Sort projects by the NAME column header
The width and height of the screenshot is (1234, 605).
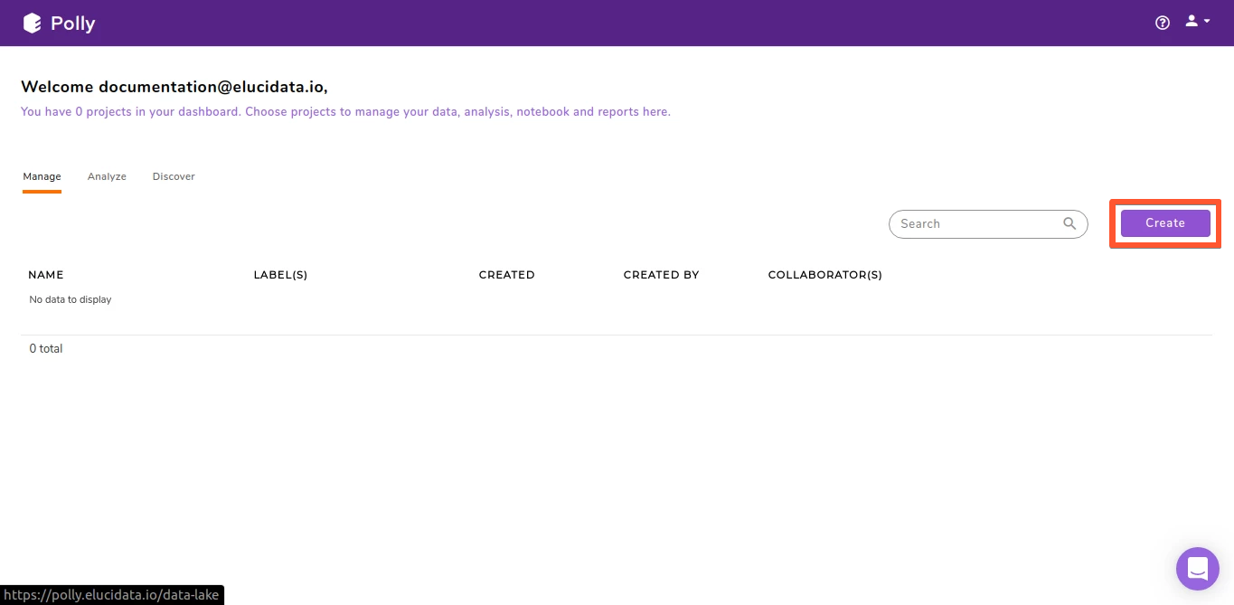pyautogui.click(x=45, y=274)
